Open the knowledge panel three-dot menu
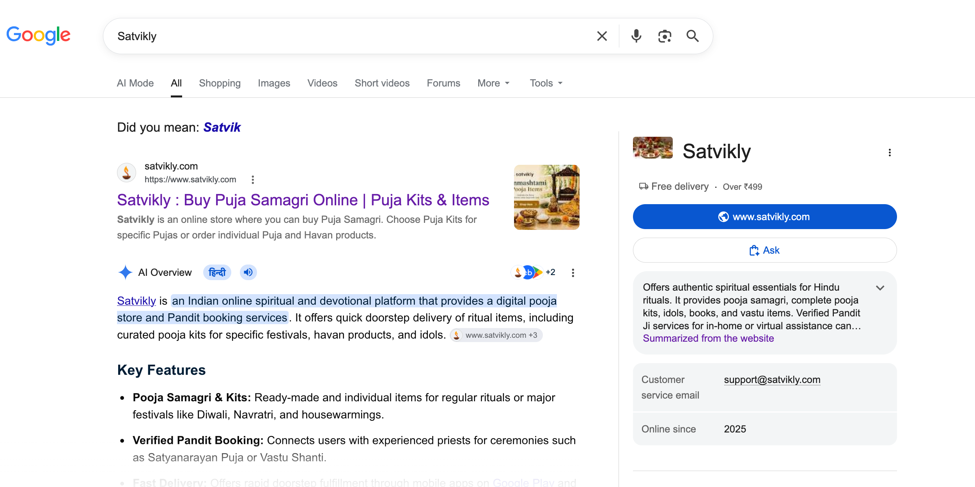975x487 pixels. click(x=890, y=152)
